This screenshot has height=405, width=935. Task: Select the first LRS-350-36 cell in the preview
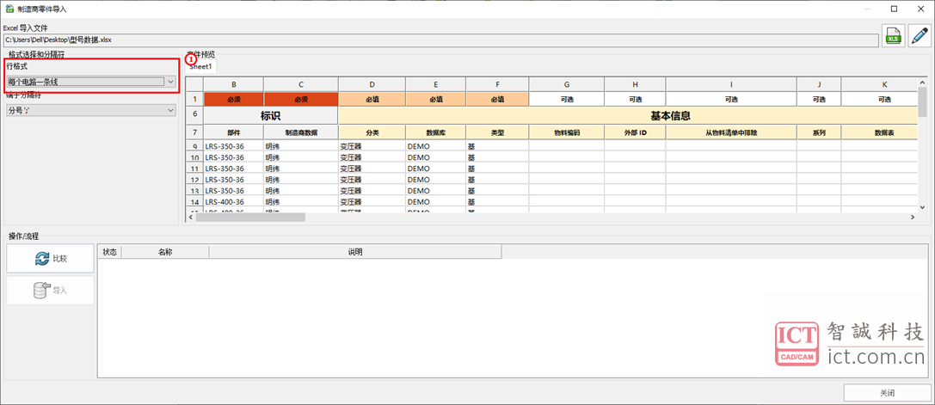tap(232, 146)
